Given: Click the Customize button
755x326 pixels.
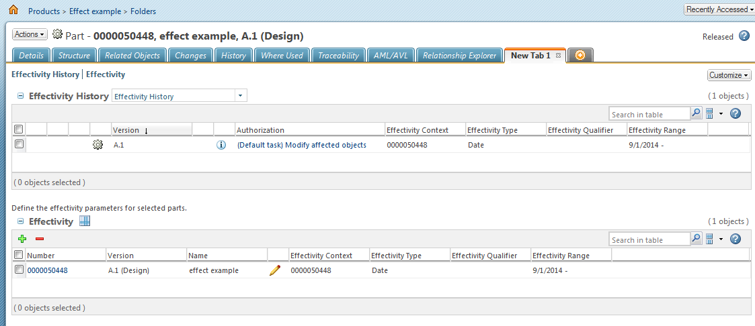Looking at the screenshot, I should point(729,75).
